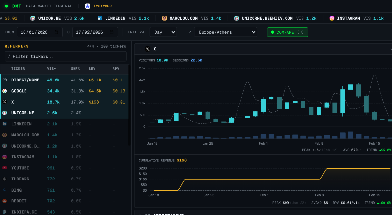Sort by the REV column header

point(92,69)
